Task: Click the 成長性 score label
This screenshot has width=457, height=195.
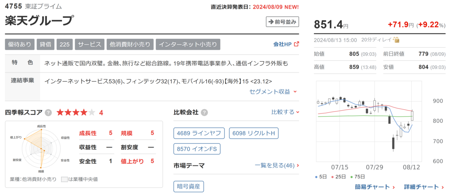Action: click(88, 133)
